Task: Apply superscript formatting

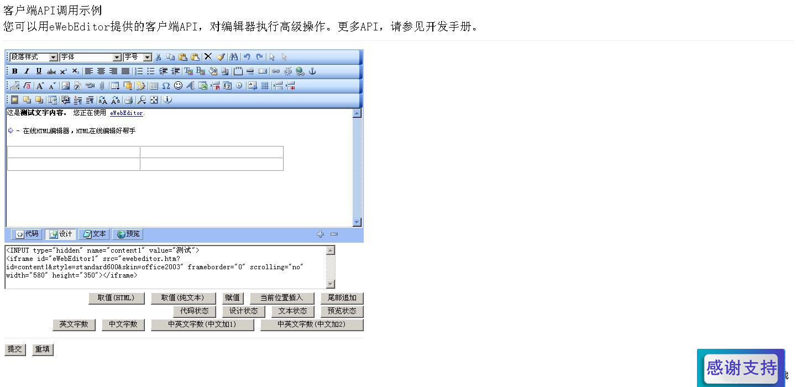Action: click(x=64, y=71)
